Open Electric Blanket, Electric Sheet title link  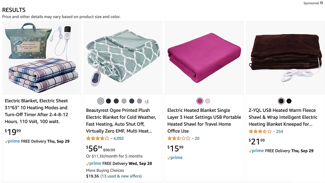click(x=37, y=111)
